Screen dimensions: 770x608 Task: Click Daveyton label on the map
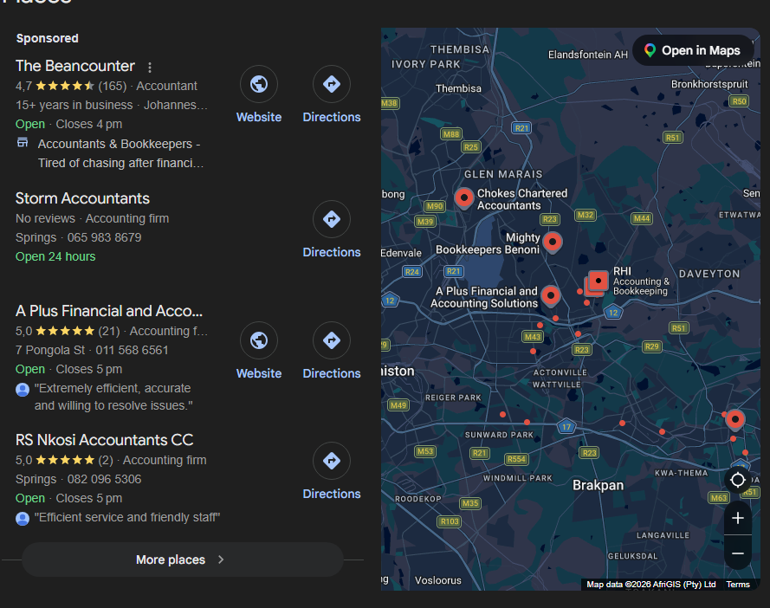(x=709, y=274)
